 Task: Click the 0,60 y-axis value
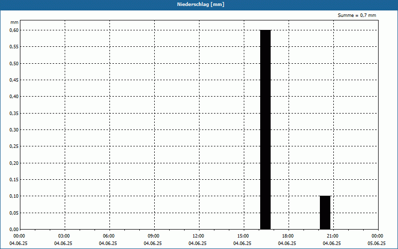pos(14,30)
